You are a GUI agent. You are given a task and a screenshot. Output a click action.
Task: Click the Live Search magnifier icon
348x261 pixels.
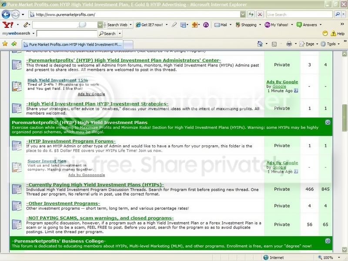338,15
